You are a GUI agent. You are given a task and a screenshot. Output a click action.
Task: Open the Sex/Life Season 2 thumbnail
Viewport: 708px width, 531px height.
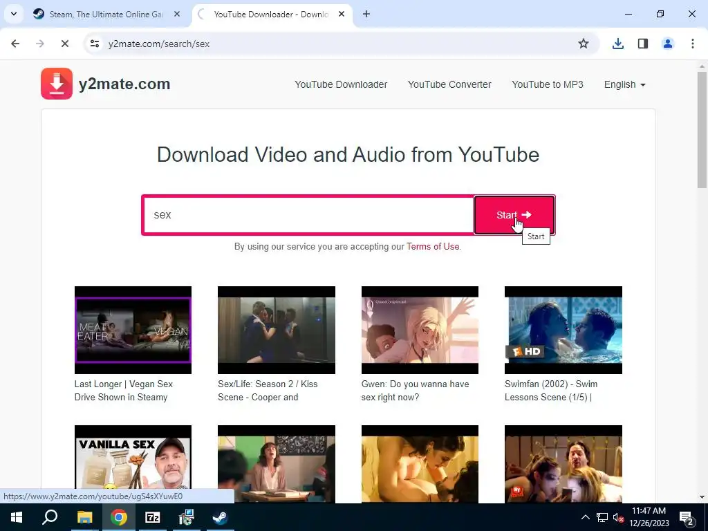(277, 330)
